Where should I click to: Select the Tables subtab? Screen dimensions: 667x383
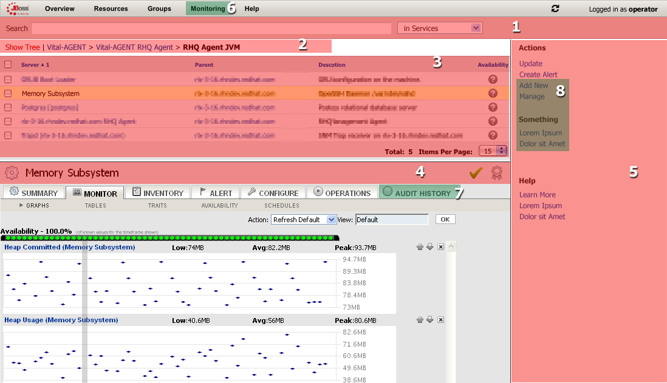(x=95, y=206)
